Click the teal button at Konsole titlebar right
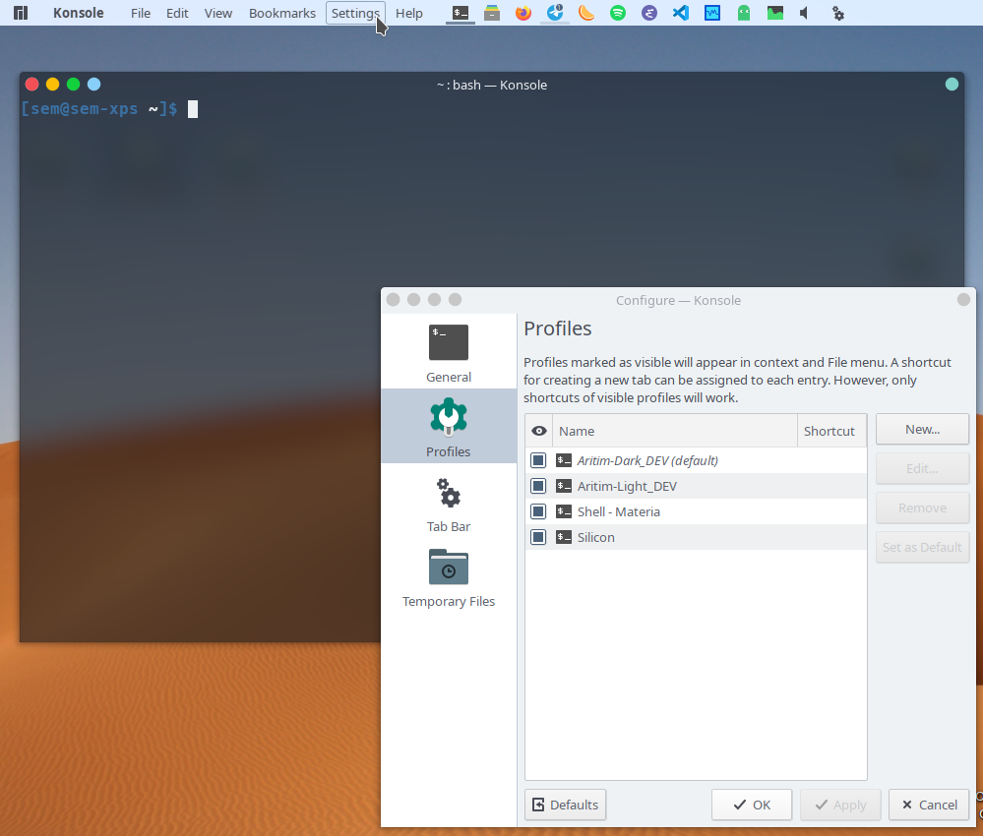 [x=952, y=85]
